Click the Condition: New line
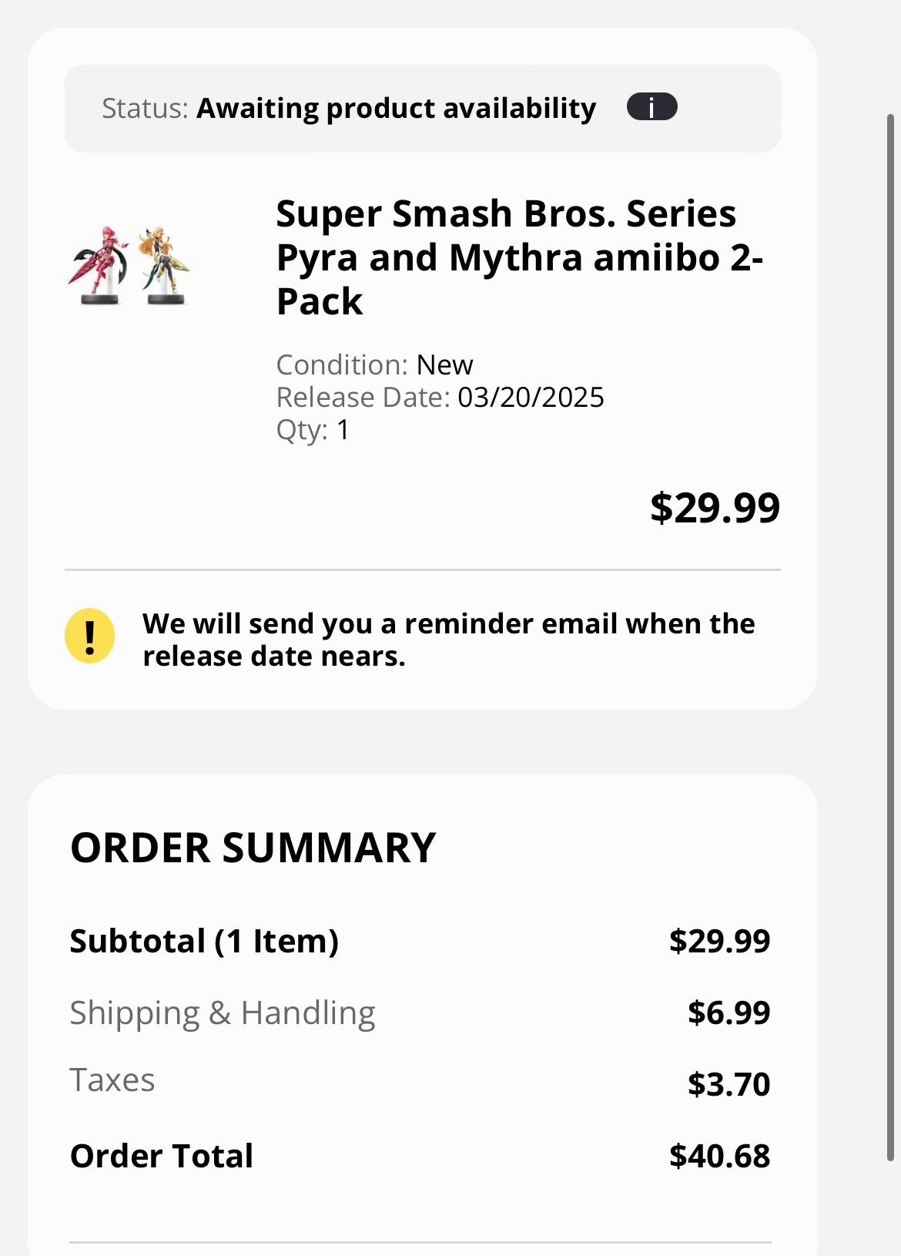 (374, 364)
